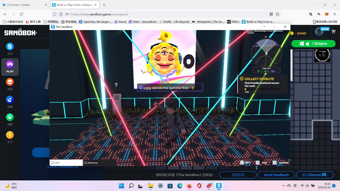Click the COLLECT VOXELITE quest title

coord(259,79)
